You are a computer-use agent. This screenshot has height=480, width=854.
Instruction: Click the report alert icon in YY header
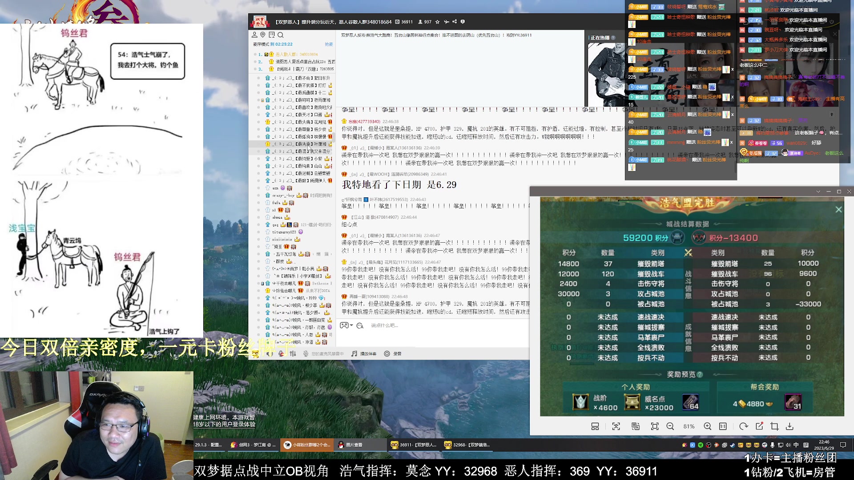(x=463, y=22)
